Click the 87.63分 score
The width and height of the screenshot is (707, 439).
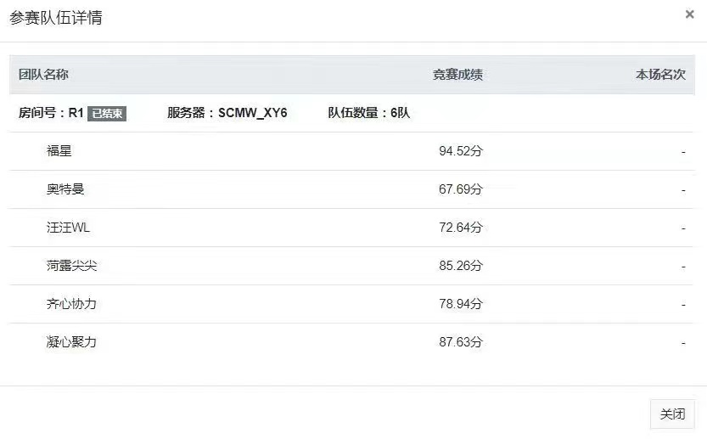[x=460, y=342]
